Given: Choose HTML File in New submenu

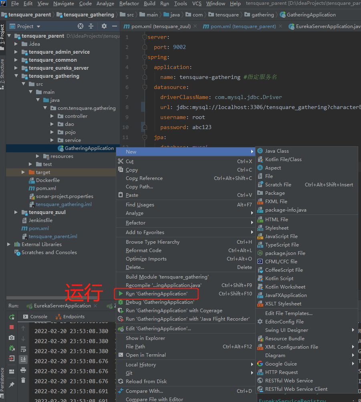Looking at the screenshot, I should (x=307, y=220).
